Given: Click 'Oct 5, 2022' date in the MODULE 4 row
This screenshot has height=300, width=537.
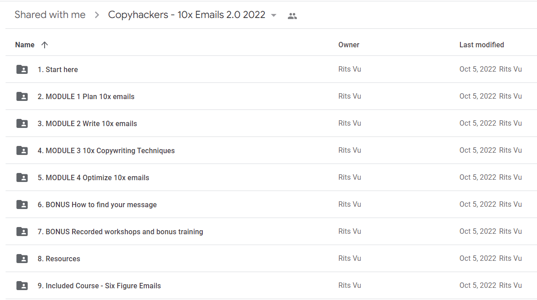Looking at the screenshot, I should coord(478,177).
